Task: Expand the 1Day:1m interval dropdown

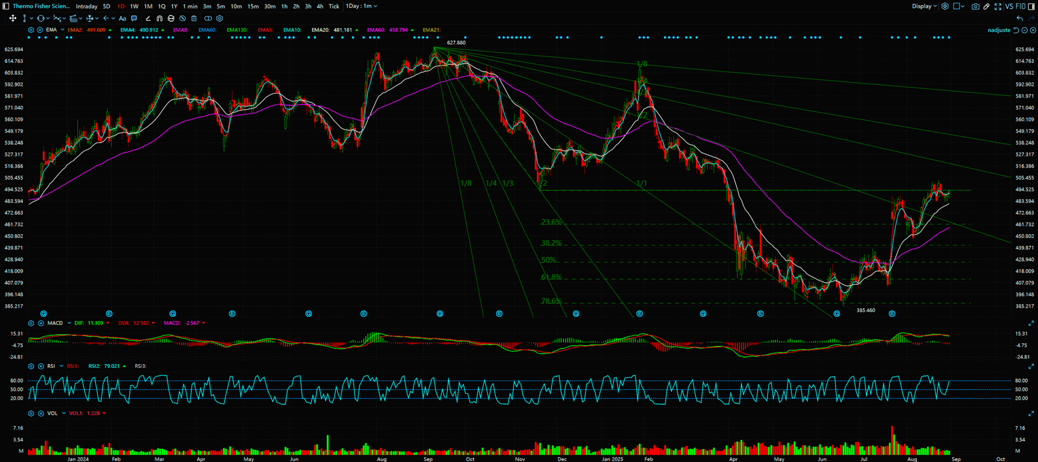Action: [x=361, y=6]
